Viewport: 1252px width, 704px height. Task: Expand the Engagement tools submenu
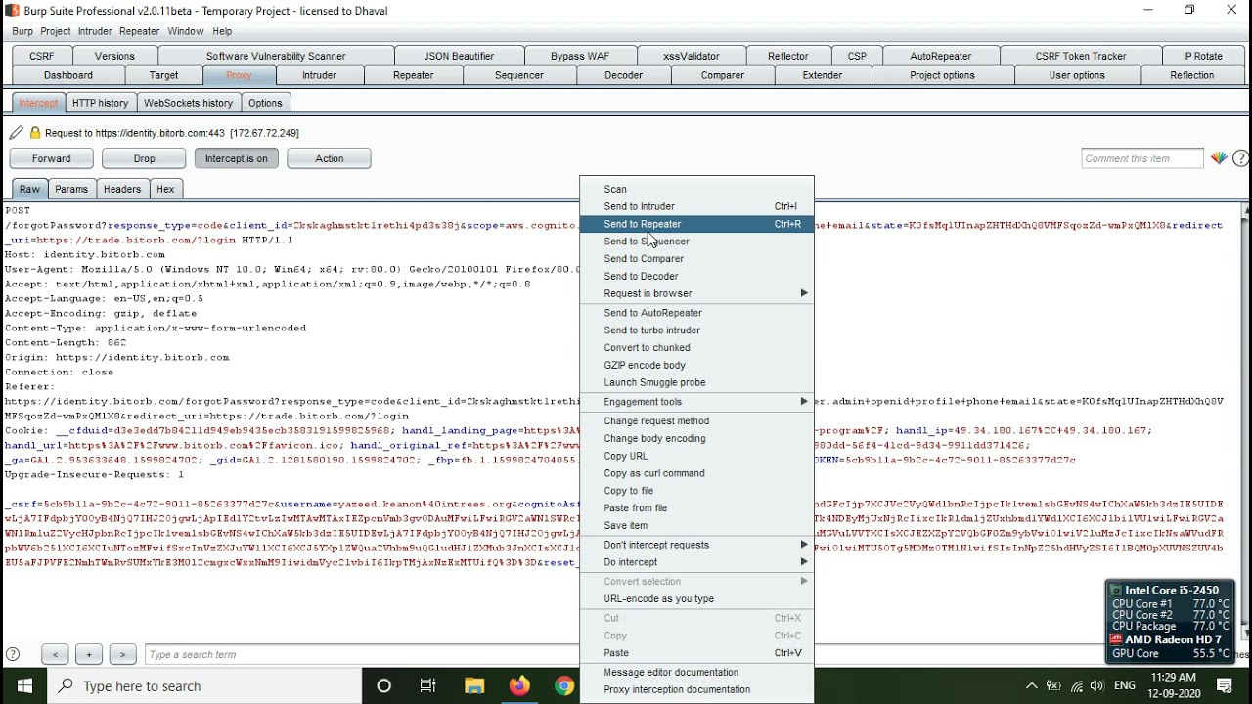(696, 402)
